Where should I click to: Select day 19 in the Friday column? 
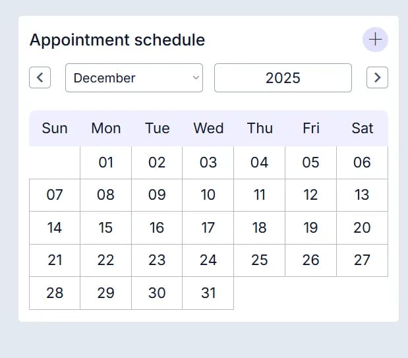(x=310, y=227)
